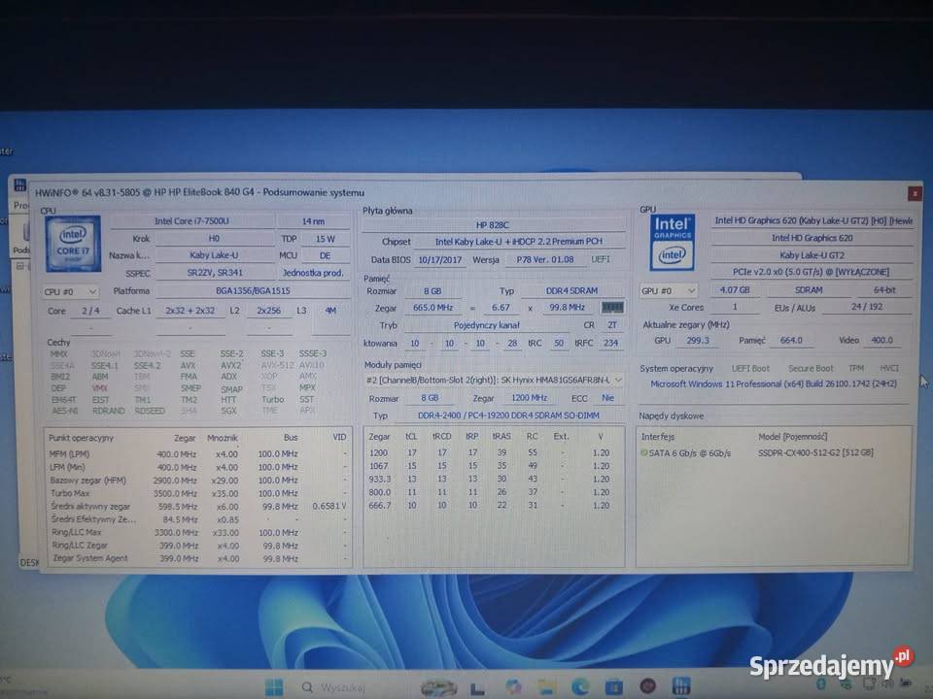This screenshot has height=699, width=933.
Task: Open the CPU #0 selector dropdown
Action: coord(70,292)
